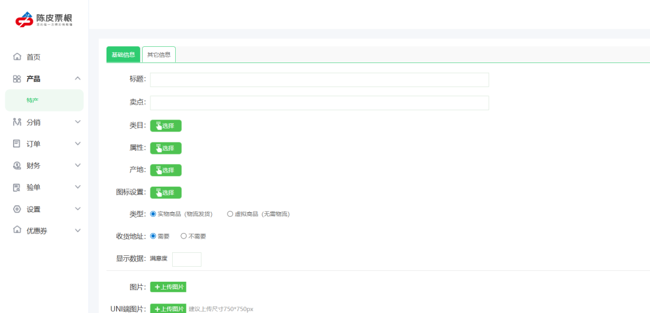Focus the 卖点 input field

coord(319,103)
